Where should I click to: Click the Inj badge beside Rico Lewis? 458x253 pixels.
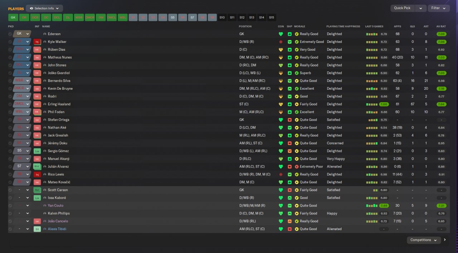(37, 174)
